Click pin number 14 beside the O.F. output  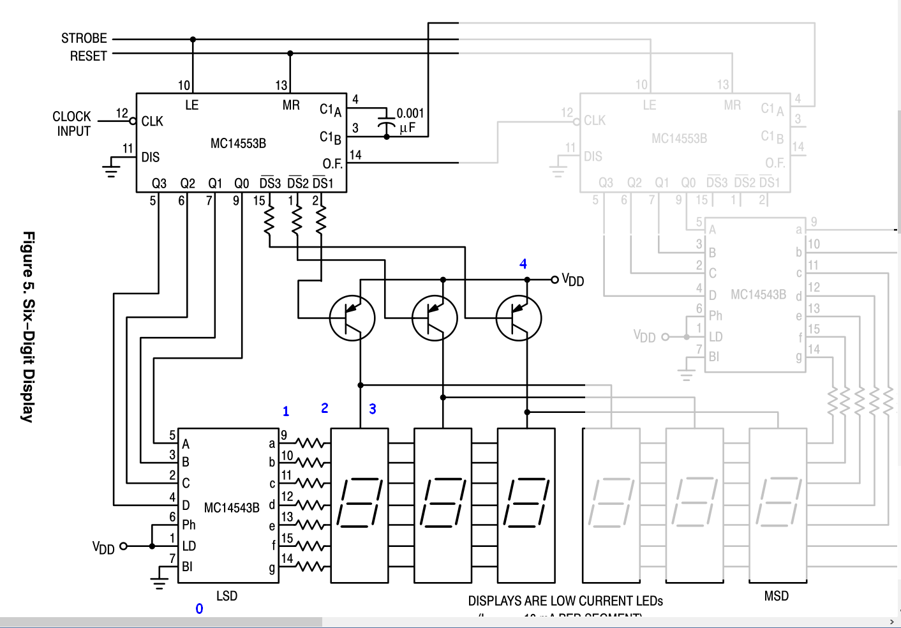[355, 155]
